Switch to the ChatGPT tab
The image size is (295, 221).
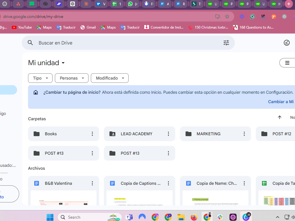[73, 4]
